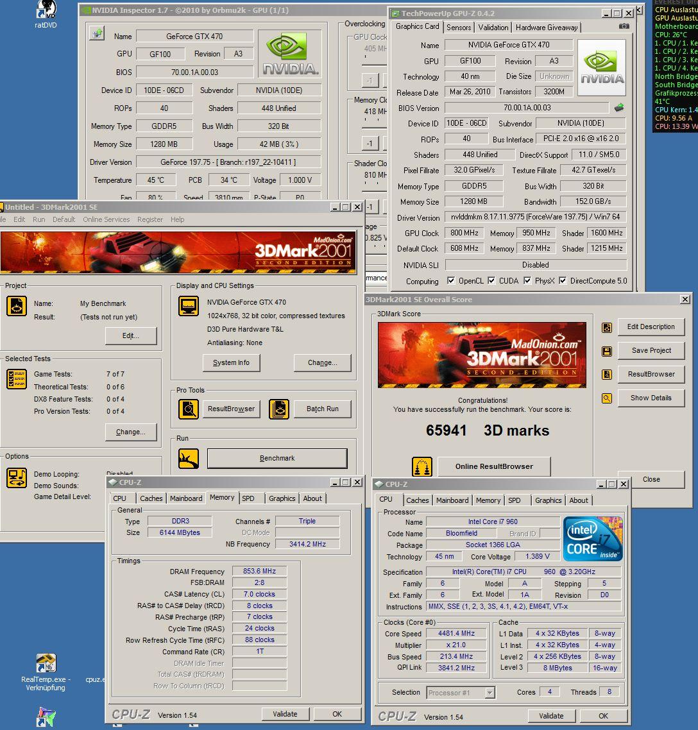The image size is (698, 730).
Task: Click GPU-Z BIOS save chip icon
Action: [x=619, y=108]
